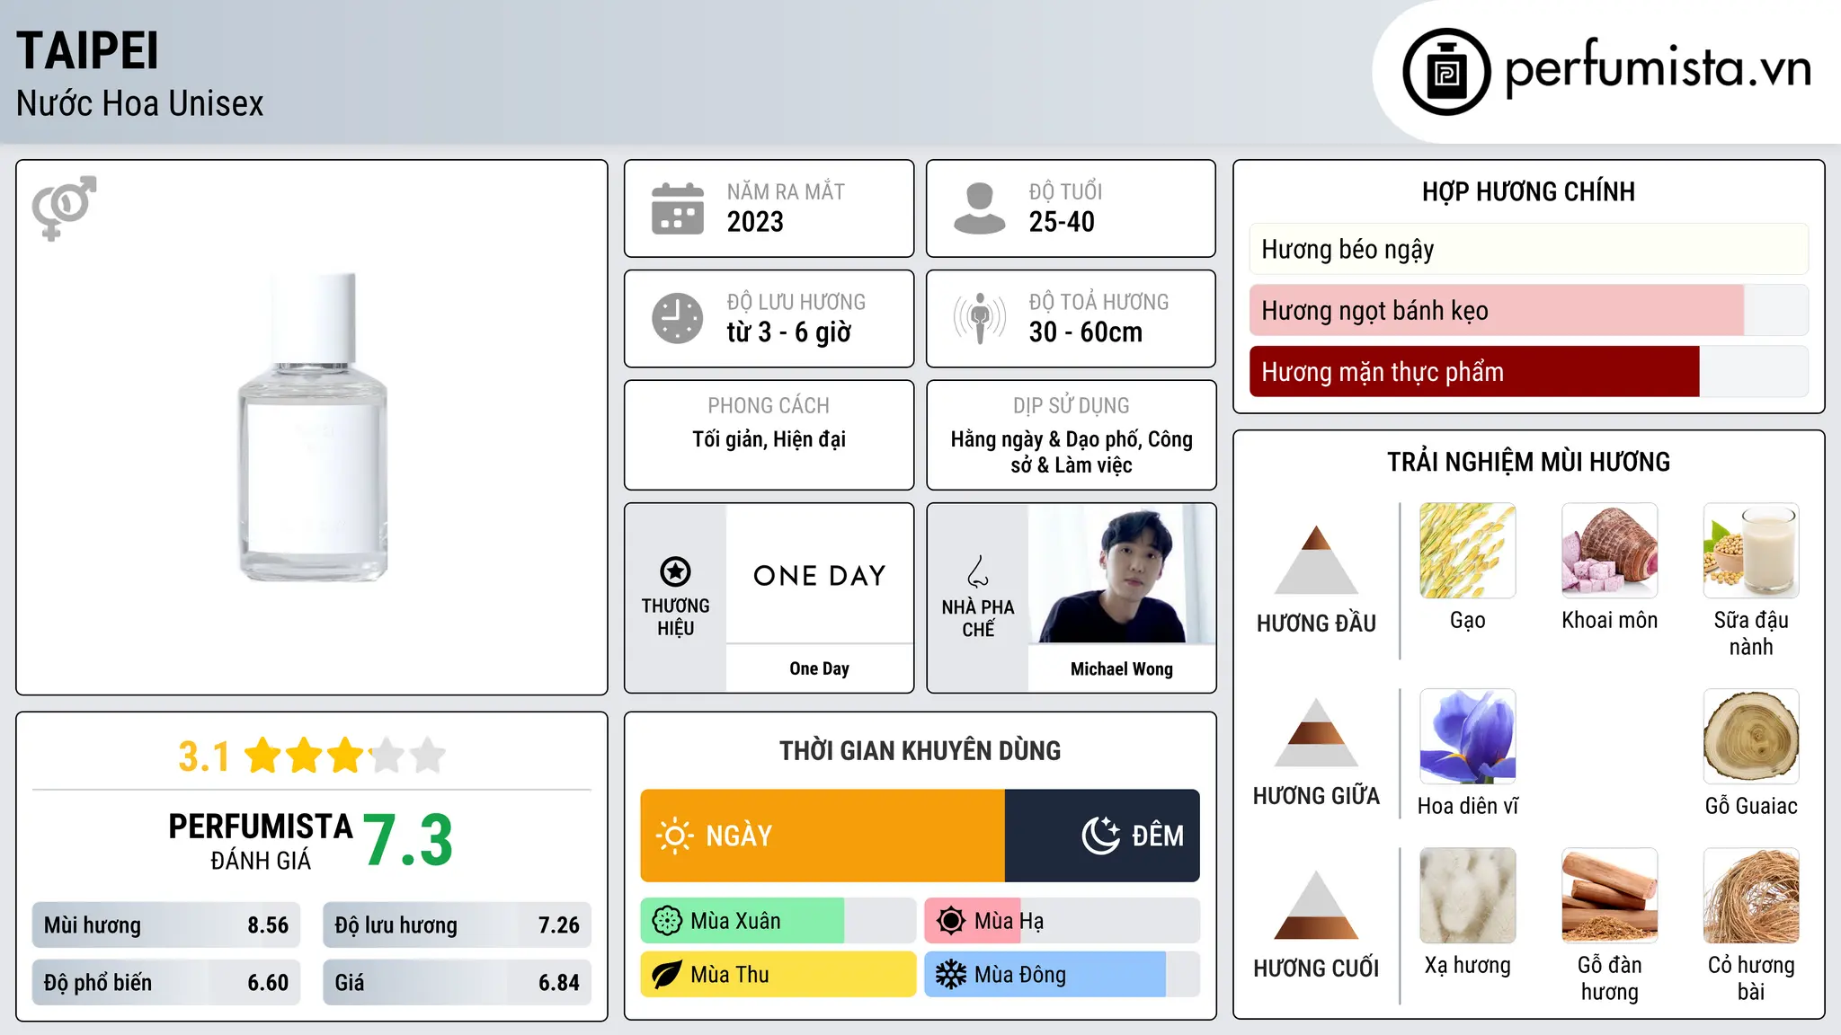Screen dimensions: 1841x1035
Task: Click the Hoa diên vĩ note image
Action: click(x=1467, y=737)
